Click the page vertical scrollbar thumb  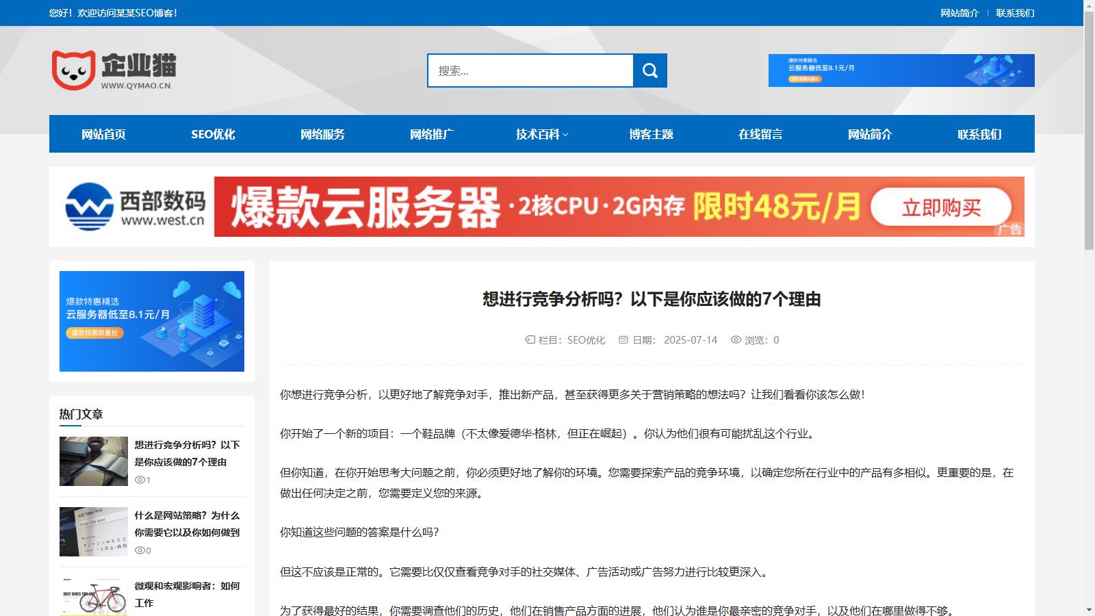pyautogui.click(x=1089, y=130)
